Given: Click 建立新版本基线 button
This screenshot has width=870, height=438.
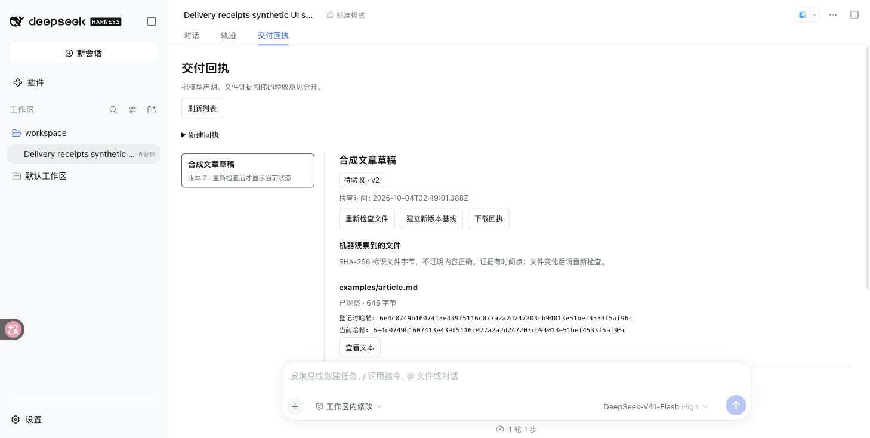Looking at the screenshot, I should click(x=431, y=219).
